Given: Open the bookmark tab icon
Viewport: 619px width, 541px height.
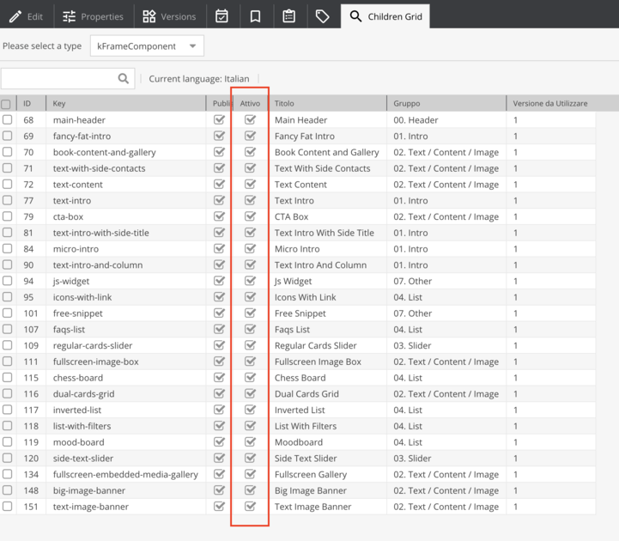Looking at the screenshot, I should click(x=256, y=16).
